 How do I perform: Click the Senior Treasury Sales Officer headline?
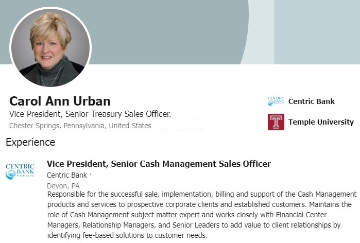90,114
